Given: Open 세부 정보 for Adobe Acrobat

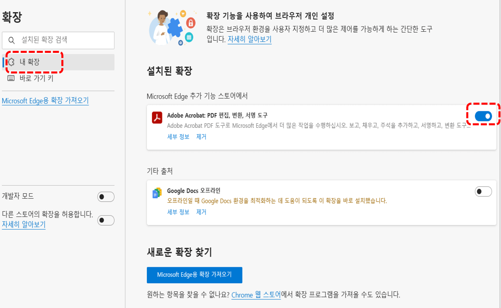Looking at the screenshot, I should (x=178, y=136).
